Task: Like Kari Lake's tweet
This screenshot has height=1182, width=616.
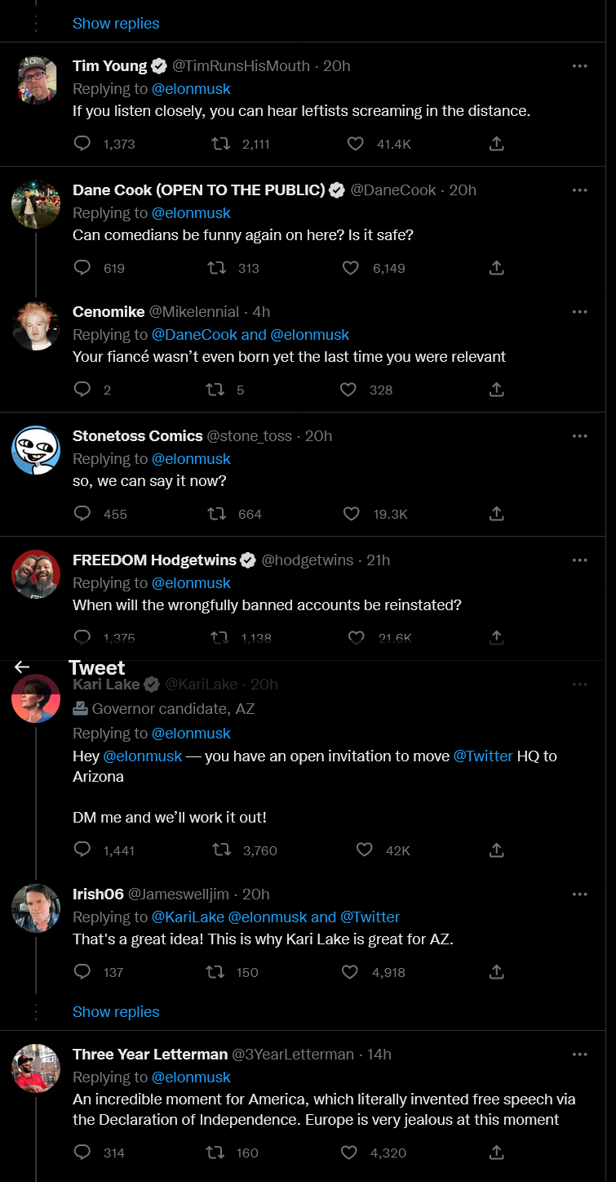Action: [364, 850]
